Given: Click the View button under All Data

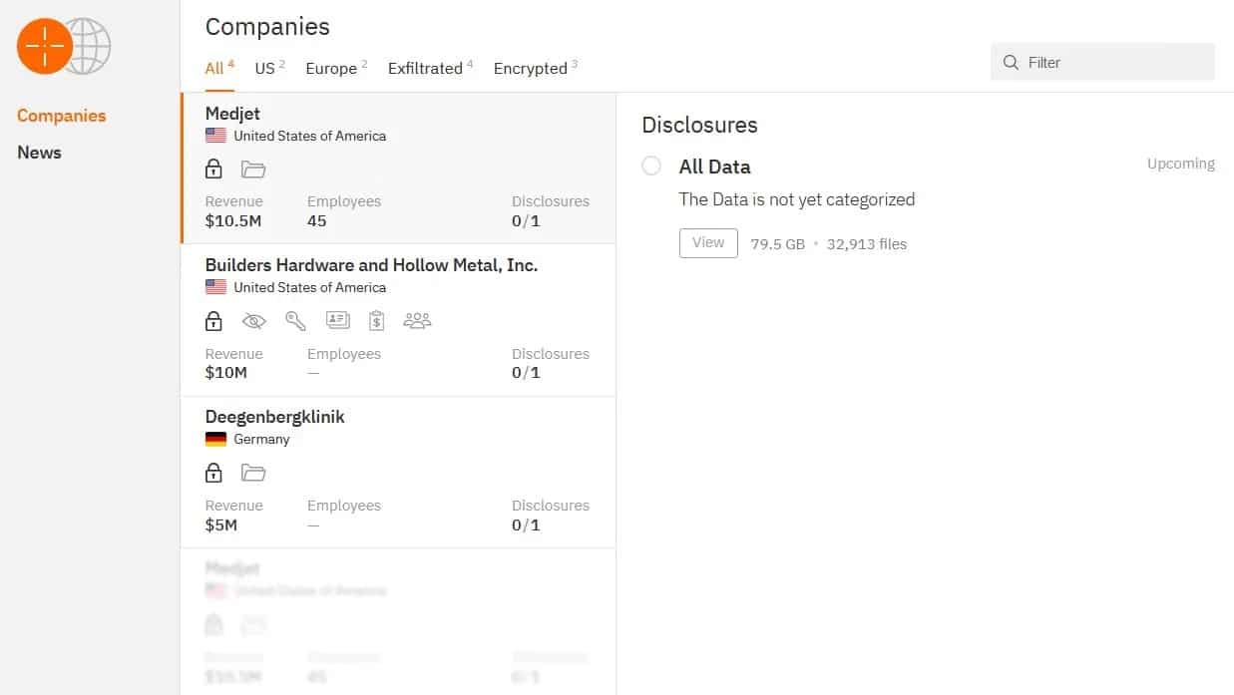Looking at the screenshot, I should pos(708,243).
